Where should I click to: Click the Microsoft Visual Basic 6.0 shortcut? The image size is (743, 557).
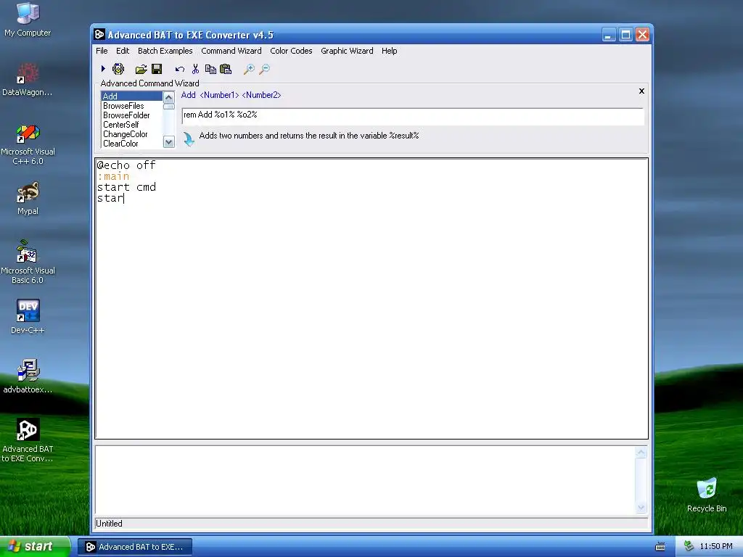[28, 262]
